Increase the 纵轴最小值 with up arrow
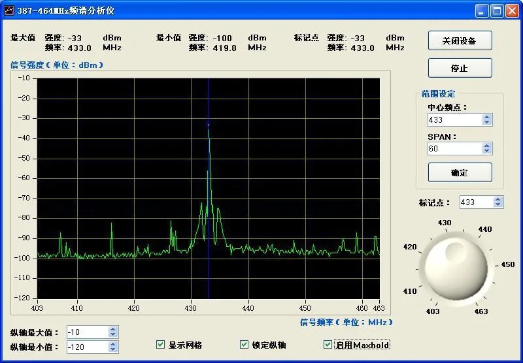 (112, 344)
